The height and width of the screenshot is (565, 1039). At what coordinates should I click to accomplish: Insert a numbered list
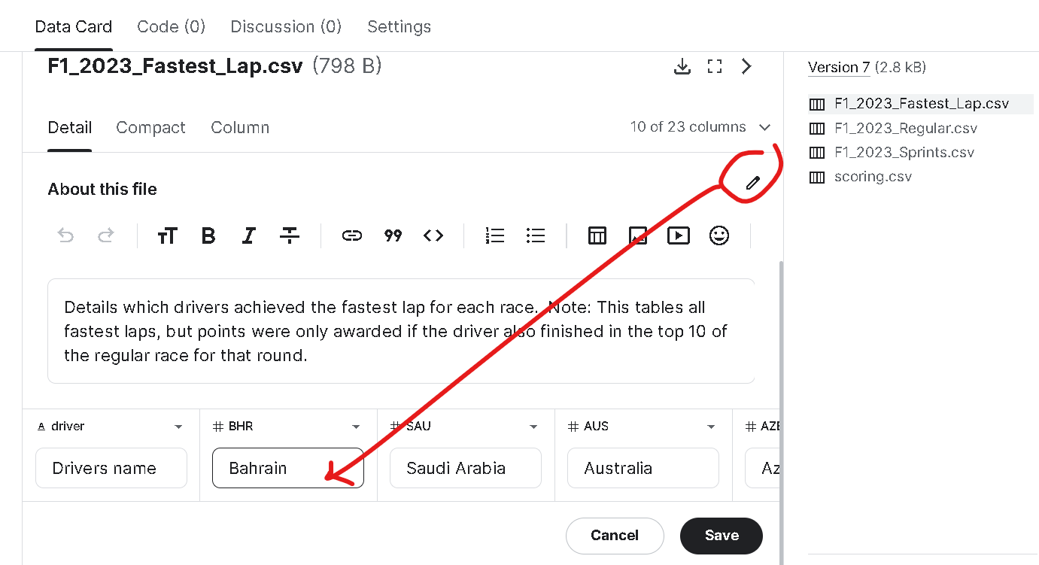[x=495, y=235]
